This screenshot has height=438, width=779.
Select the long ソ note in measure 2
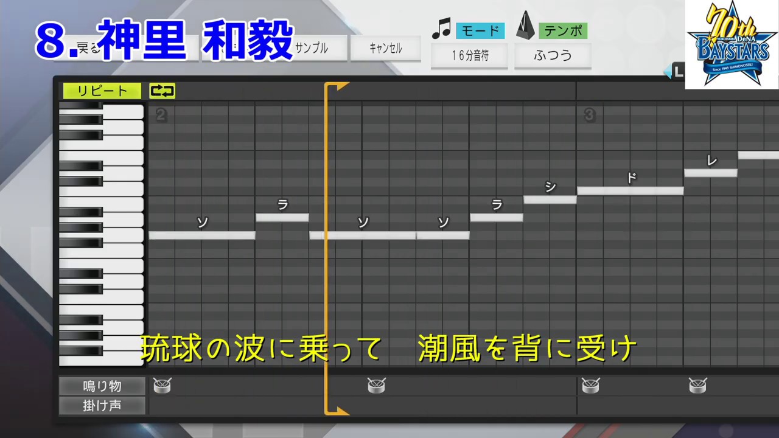coord(202,235)
